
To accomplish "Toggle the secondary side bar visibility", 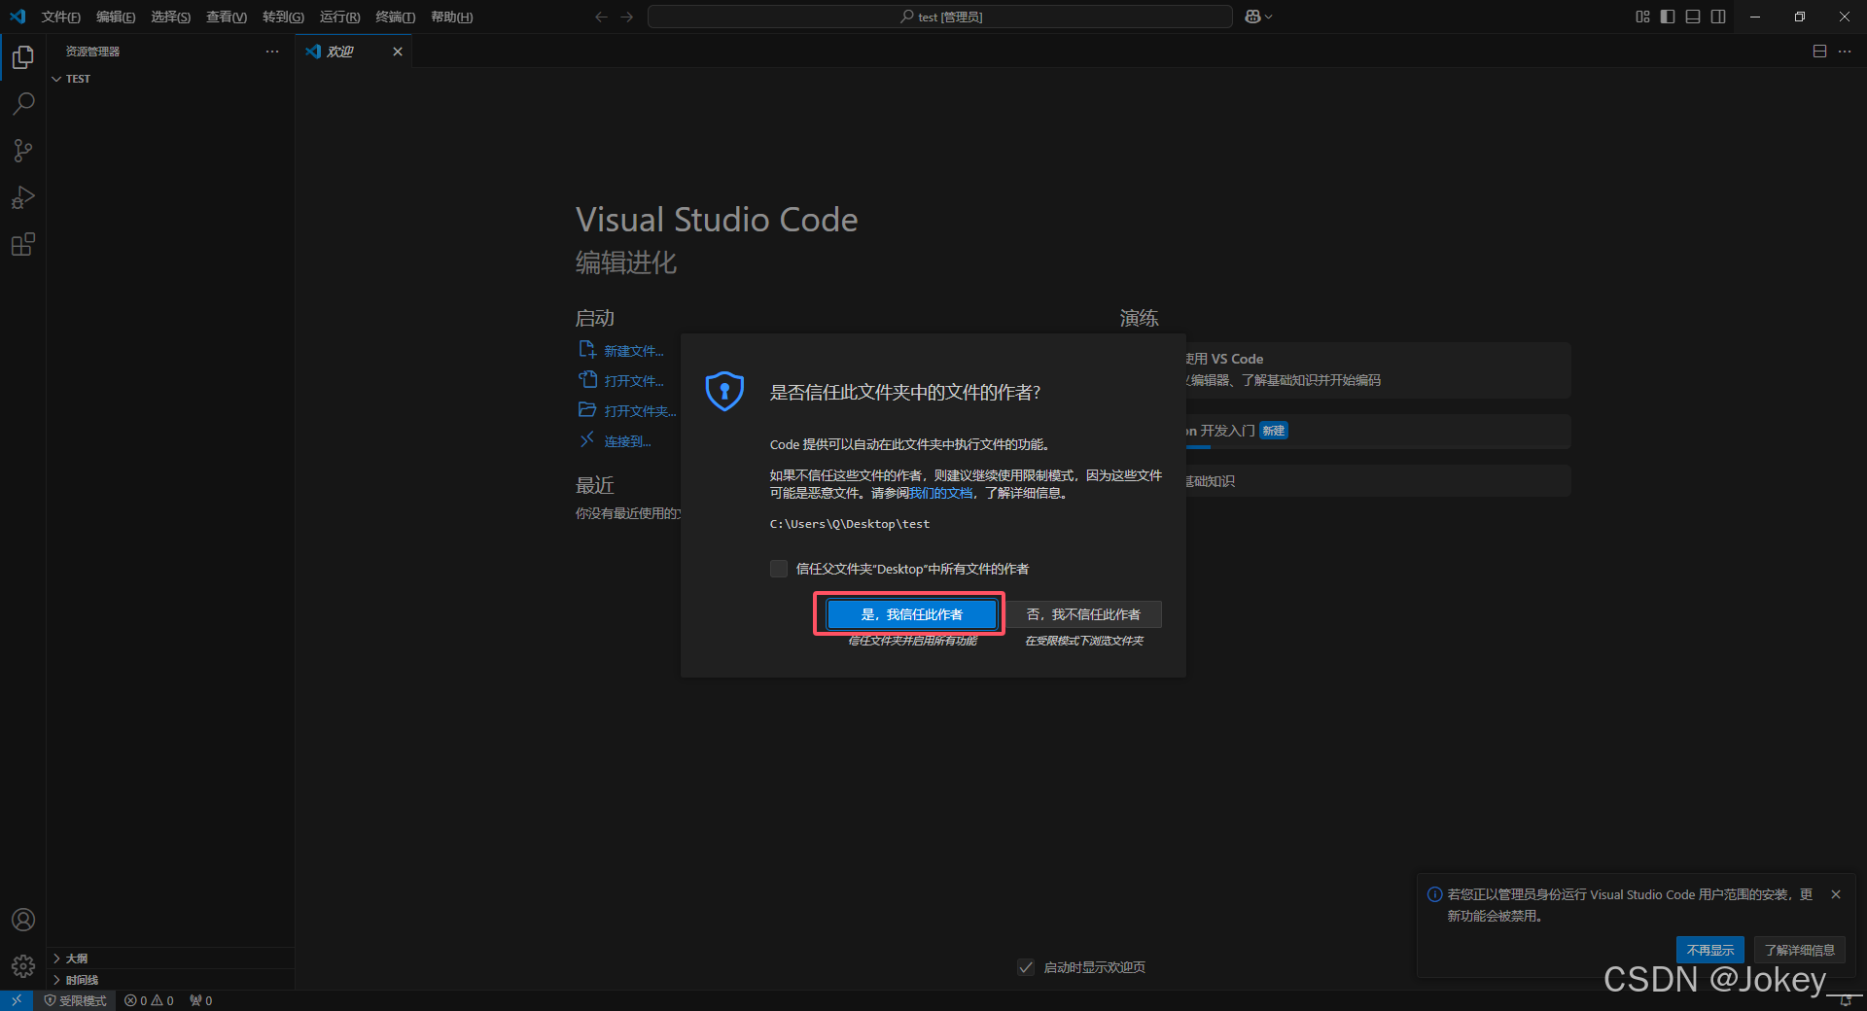I will point(1718,17).
